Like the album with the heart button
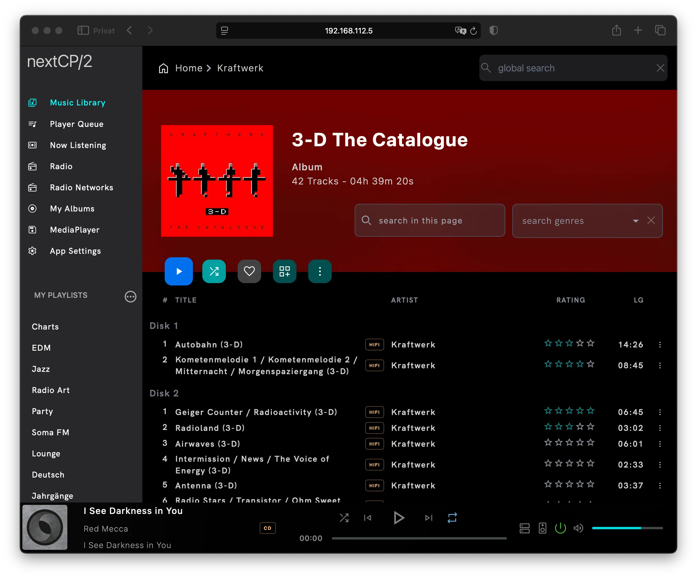This screenshot has width=697, height=578. 249,271
